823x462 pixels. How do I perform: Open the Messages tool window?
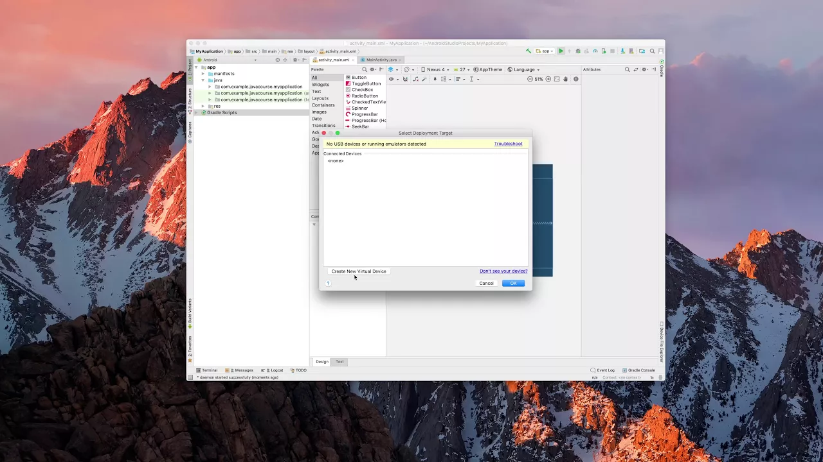click(239, 370)
